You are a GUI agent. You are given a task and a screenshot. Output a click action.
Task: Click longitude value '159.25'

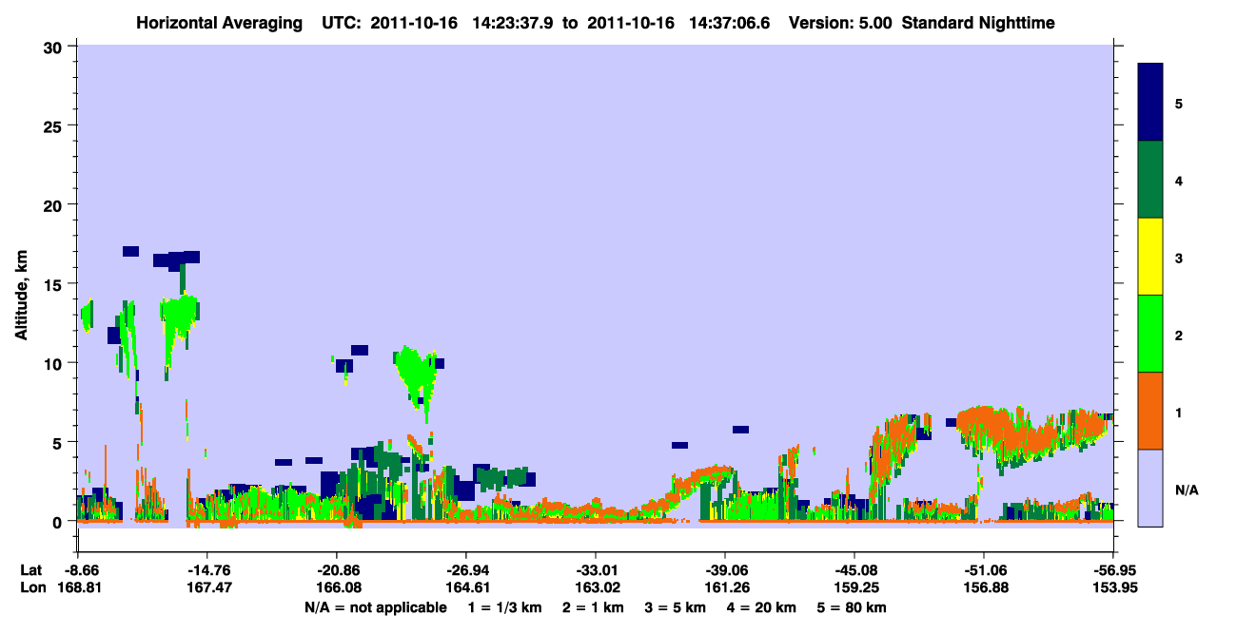tap(854, 587)
